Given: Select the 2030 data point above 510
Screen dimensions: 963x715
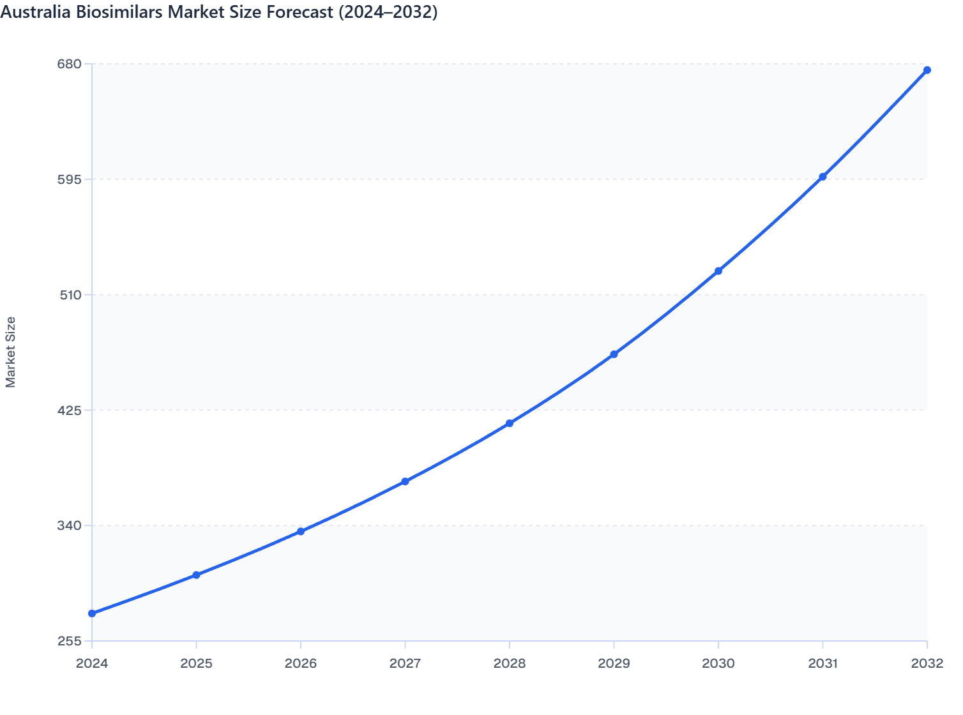Looking at the screenshot, I should point(718,271).
